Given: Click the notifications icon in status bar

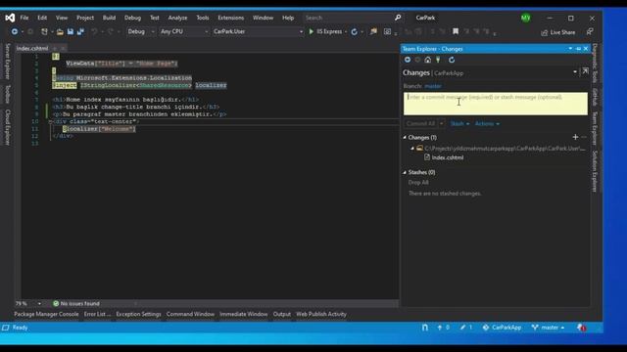Looking at the screenshot, I should pyautogui.click(x=581, y=328).
